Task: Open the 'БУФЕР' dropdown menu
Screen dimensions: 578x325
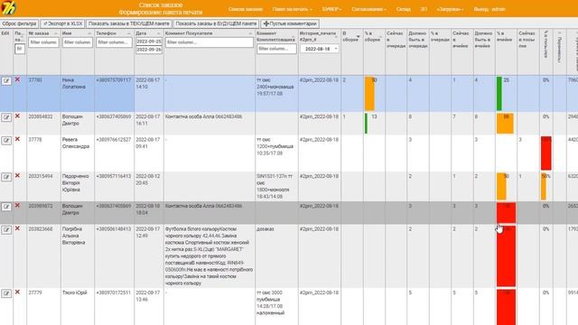Action: (331, 9)
